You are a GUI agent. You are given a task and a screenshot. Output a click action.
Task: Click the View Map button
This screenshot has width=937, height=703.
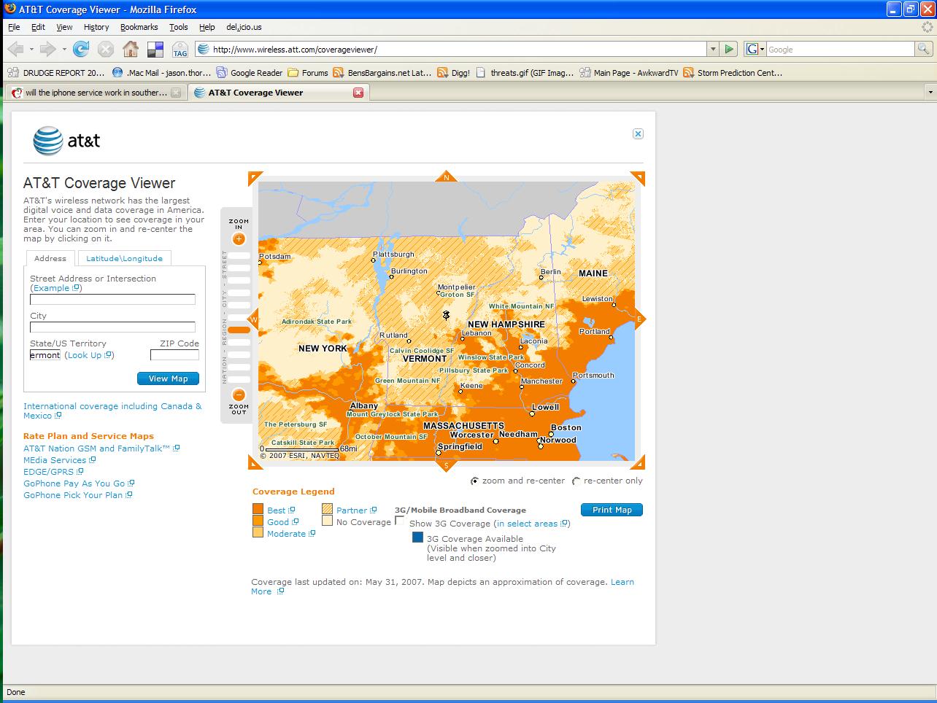point(168,378)
